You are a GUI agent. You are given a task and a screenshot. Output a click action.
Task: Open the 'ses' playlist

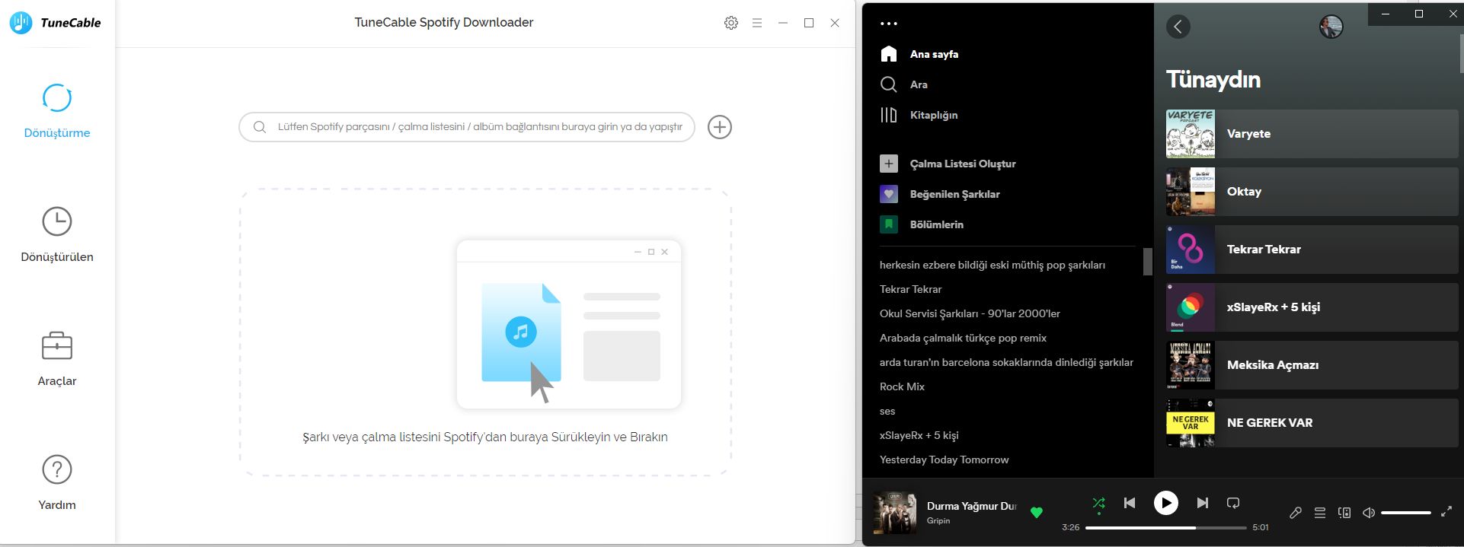(887, 411)
